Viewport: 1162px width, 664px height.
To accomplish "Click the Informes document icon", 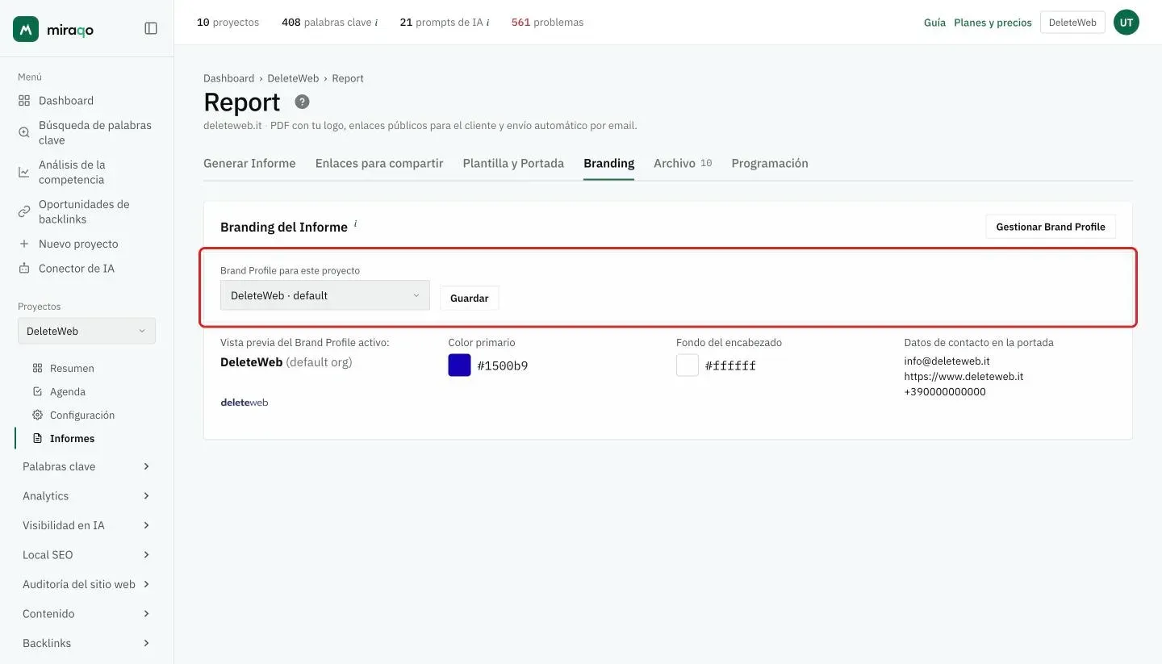I will (37, 438).
